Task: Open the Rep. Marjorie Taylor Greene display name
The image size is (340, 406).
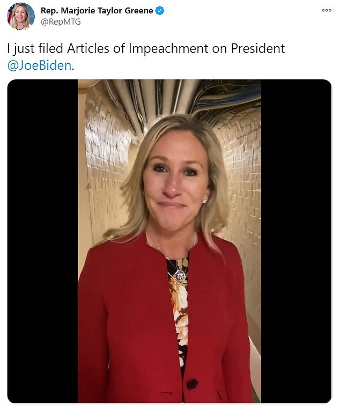Action: click(97, 11)
